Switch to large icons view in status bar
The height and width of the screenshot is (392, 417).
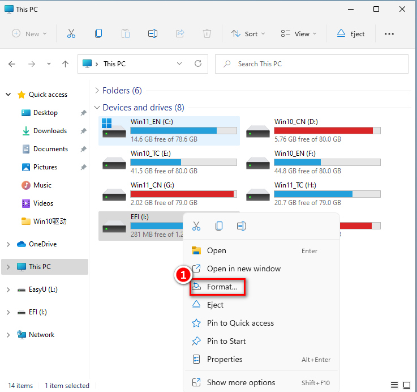[407, 385]
